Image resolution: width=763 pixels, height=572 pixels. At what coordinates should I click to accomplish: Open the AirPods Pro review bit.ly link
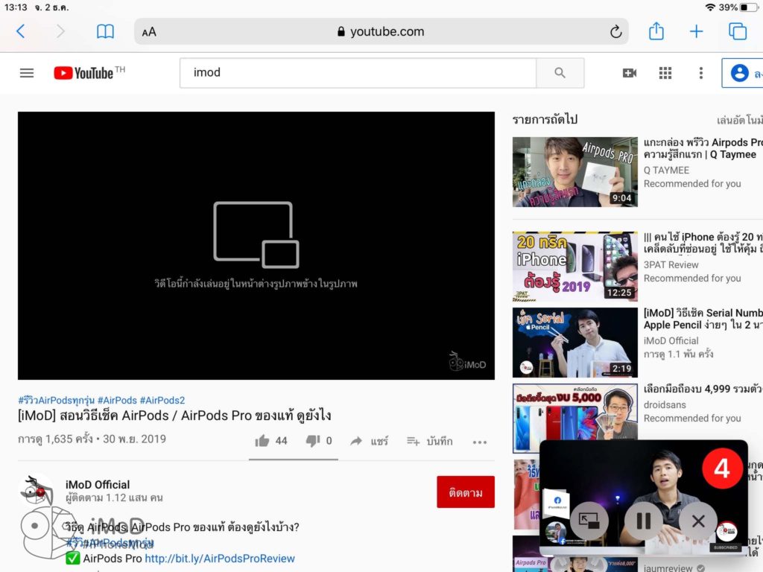point(221,558)
